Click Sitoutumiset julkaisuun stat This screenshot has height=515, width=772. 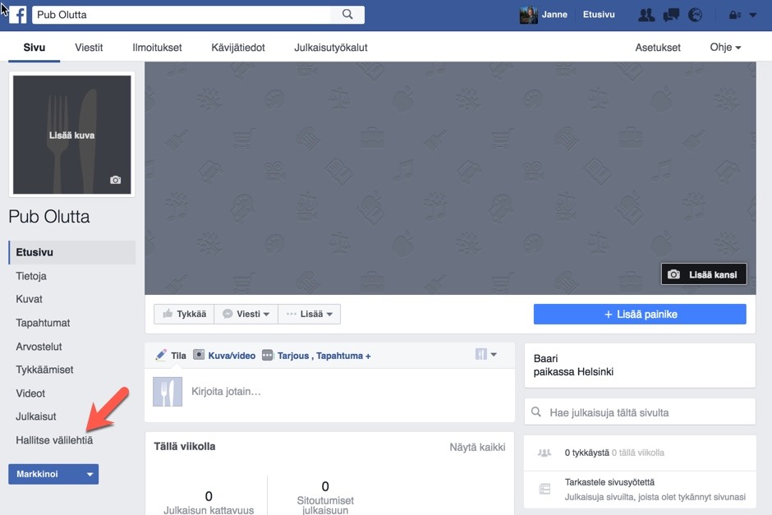[325, 497]
